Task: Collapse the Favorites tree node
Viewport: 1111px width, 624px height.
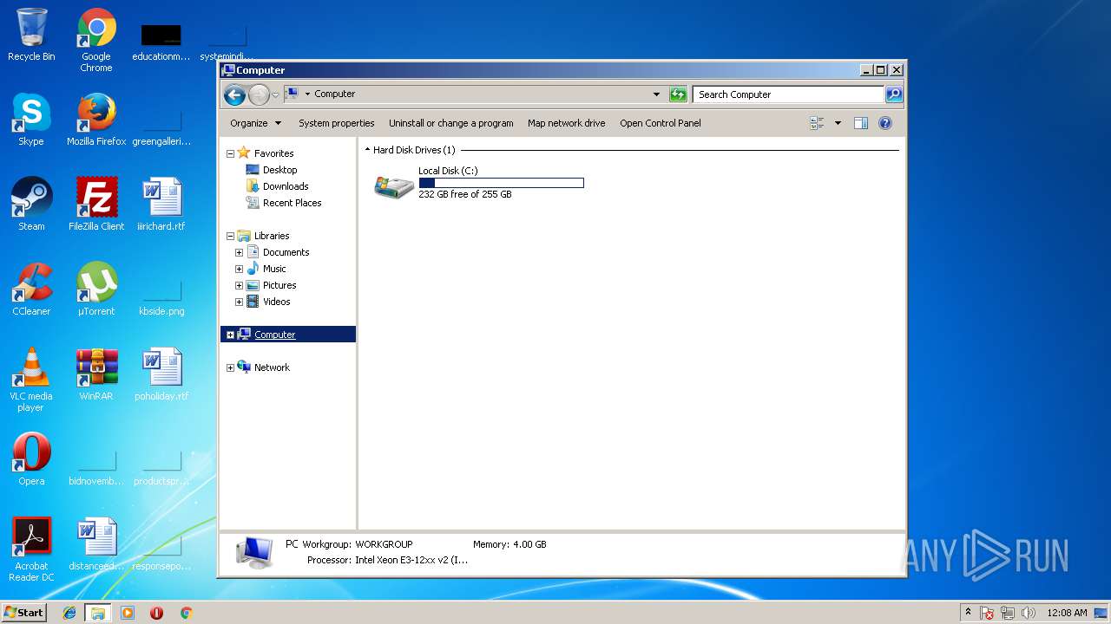Action: pos(230,153)
